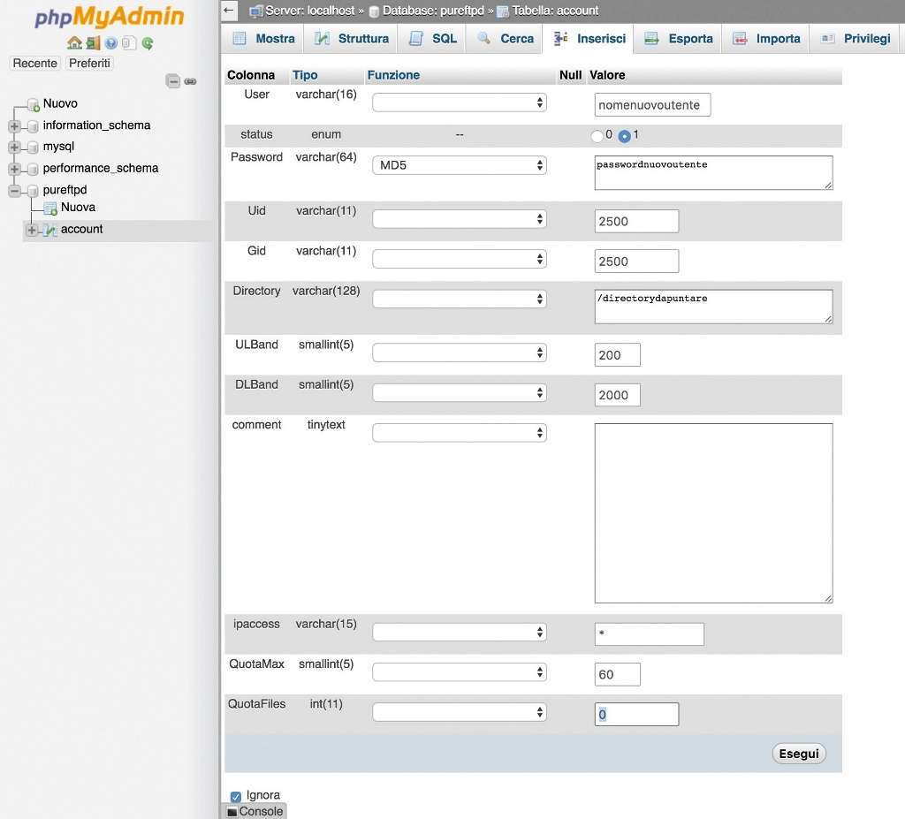Screen dimensions: 905x819
Task: Click the home icon under phpMyAdmin logo
Action: coord(74,42)
